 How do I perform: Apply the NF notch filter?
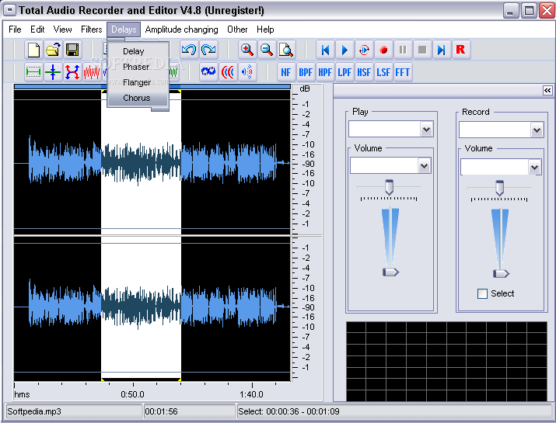coord(286,72)
